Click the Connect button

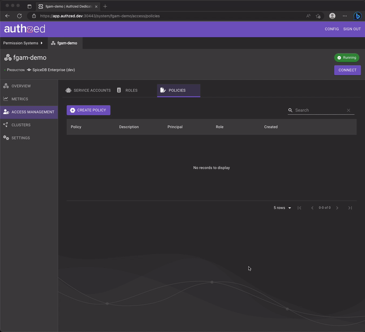(x=347, y=70)
